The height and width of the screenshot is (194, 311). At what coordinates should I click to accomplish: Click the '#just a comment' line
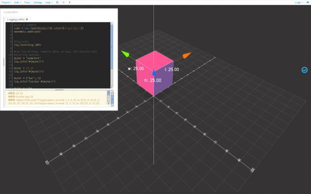[25, 25]
